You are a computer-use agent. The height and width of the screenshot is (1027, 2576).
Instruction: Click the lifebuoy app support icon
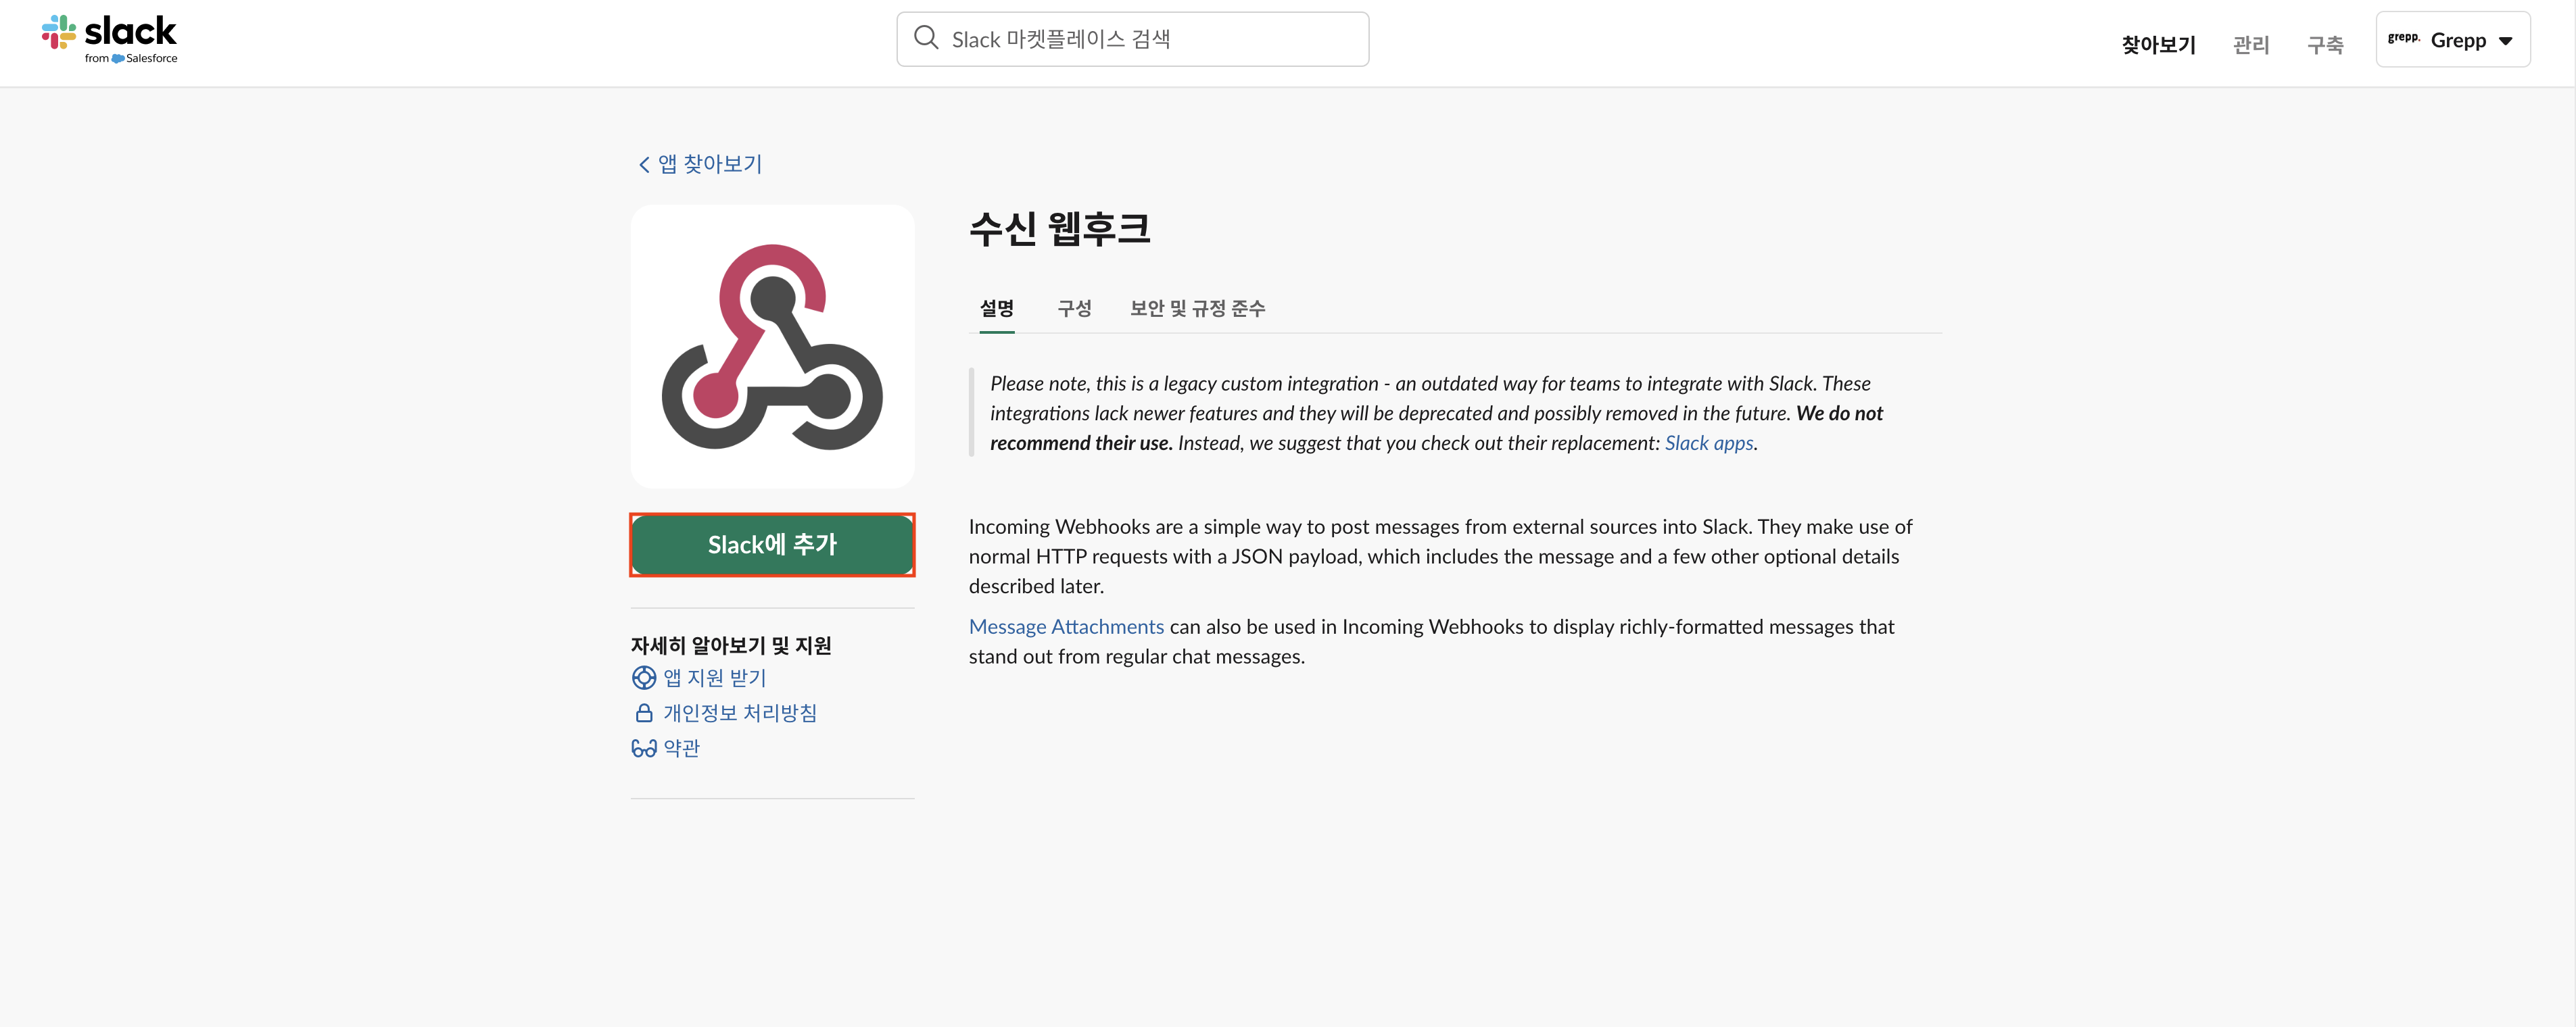click(x=644, y=677)
